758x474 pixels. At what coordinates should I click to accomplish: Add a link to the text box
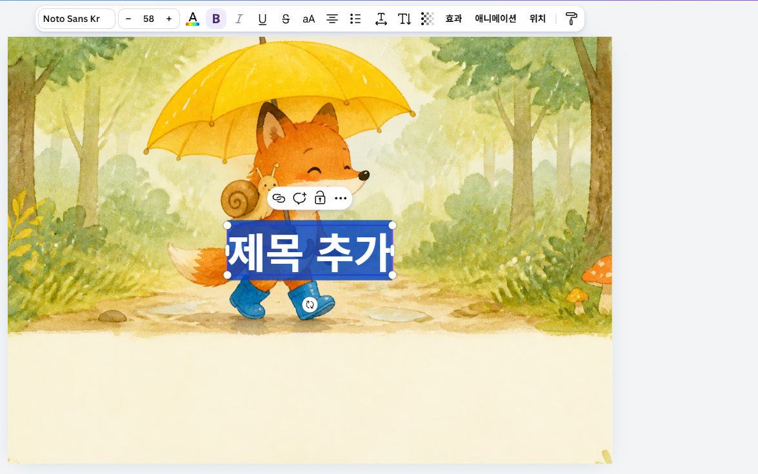pyautogui.click(x=279, y=198)
